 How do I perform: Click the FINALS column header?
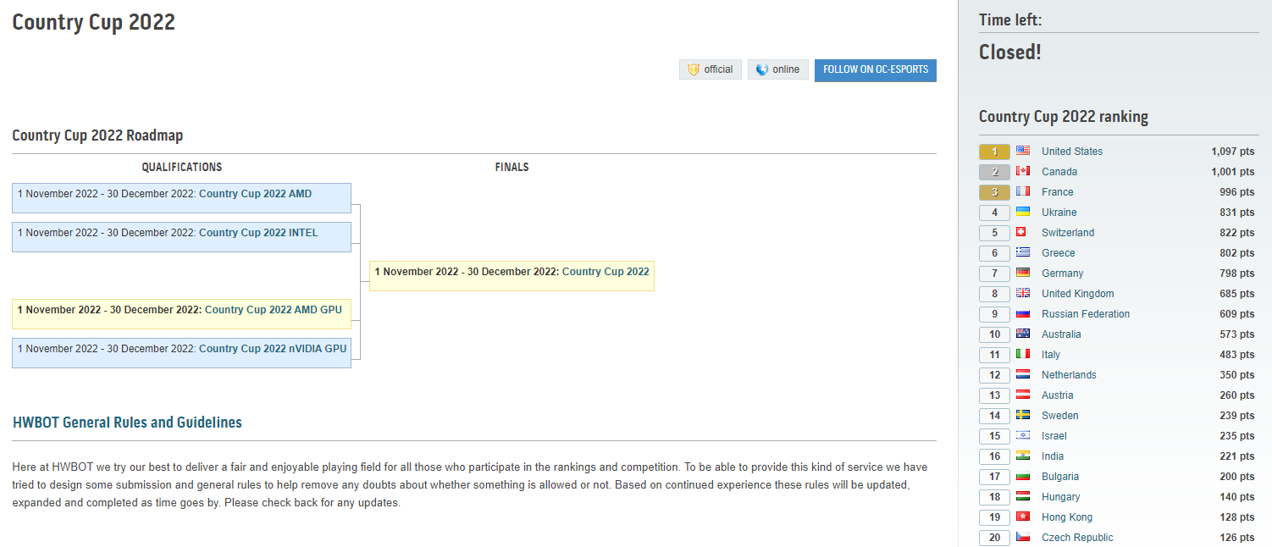tap(512, 168)
